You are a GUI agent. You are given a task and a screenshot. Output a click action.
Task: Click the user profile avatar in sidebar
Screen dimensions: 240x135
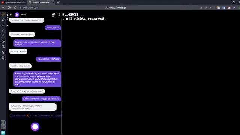pyautogui.click(x=3, y=14)
